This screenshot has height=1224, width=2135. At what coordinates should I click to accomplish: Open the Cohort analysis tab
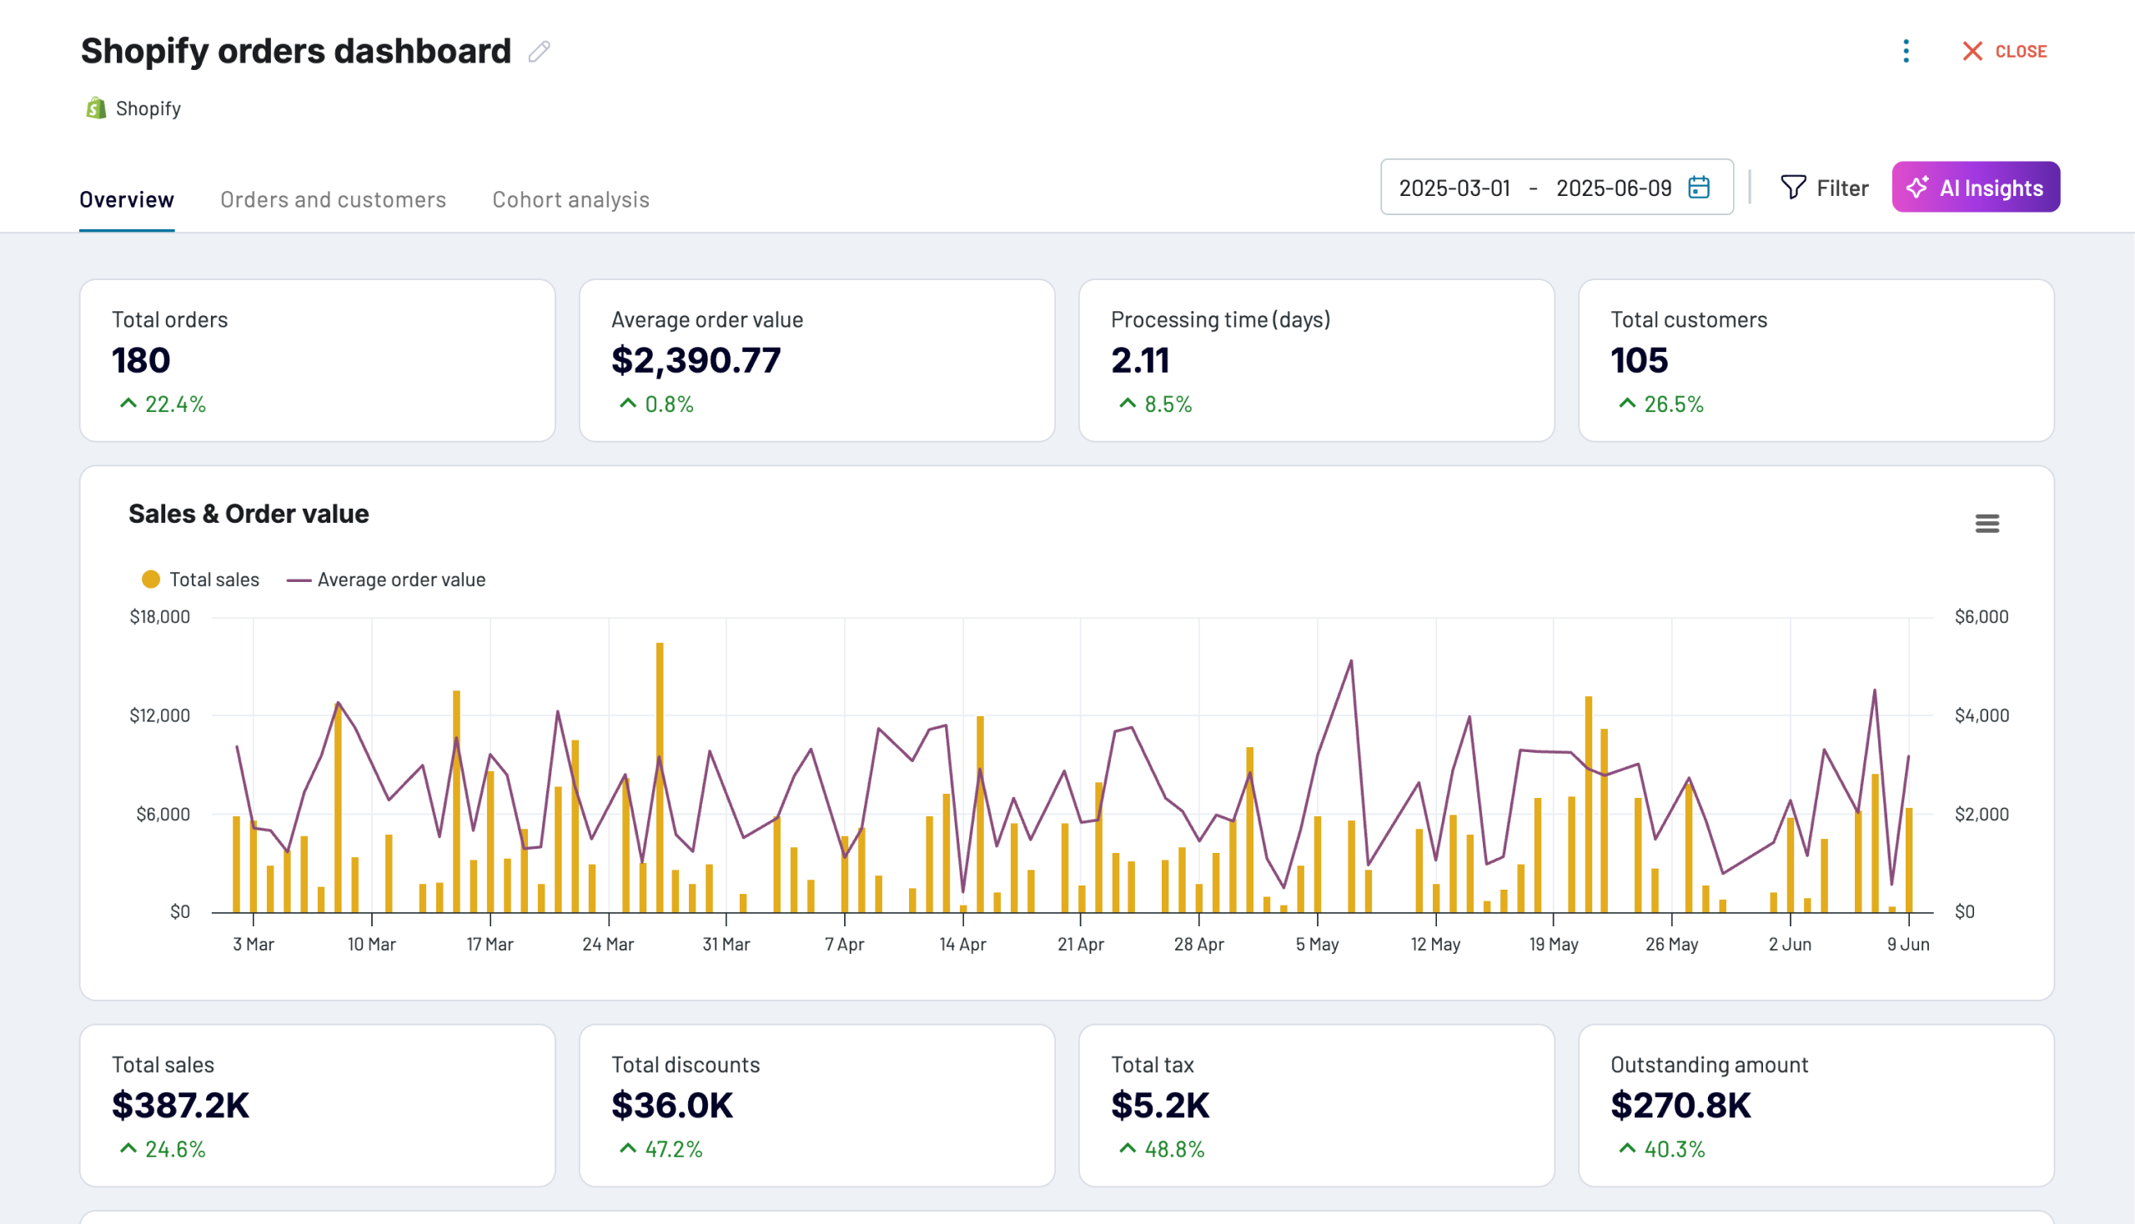point(571,199)
